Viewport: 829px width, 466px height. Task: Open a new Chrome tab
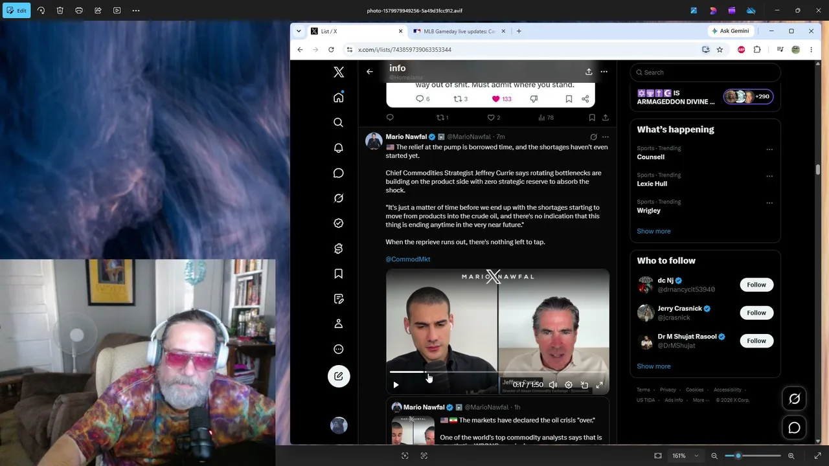[x=519, y=31]
